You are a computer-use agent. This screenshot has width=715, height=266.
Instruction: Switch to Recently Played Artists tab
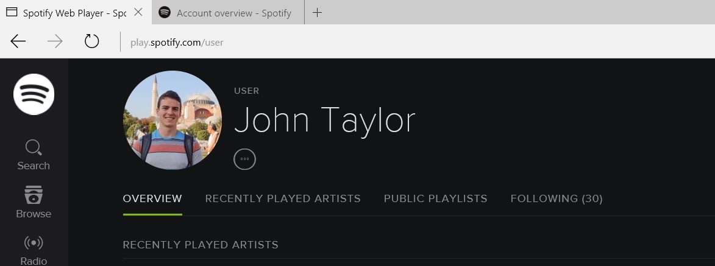283,198
